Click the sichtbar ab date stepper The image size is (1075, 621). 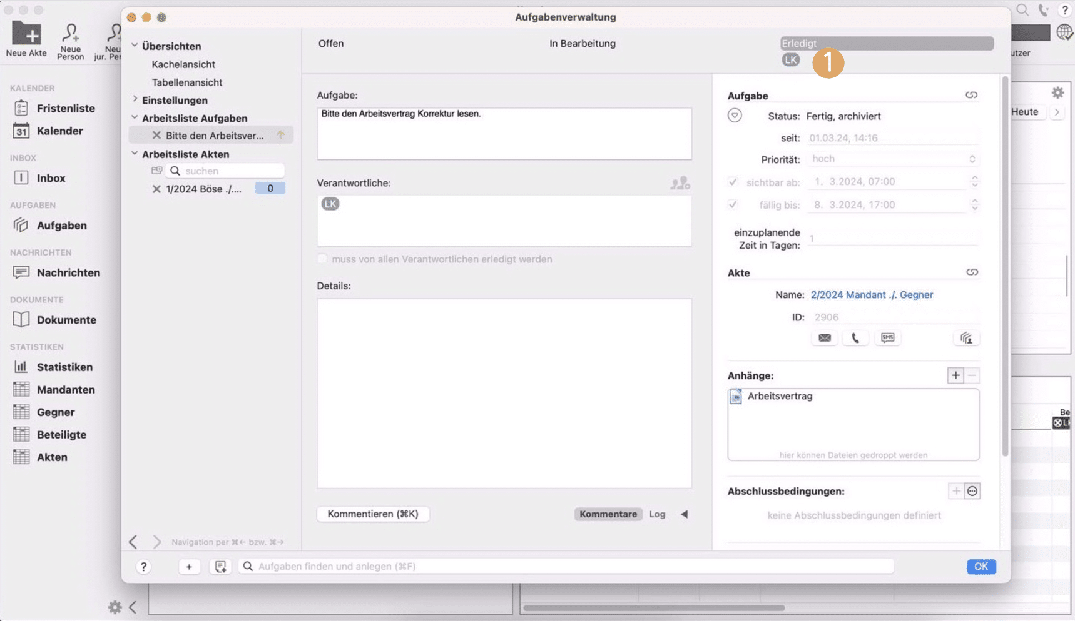(x=974, y=181)
